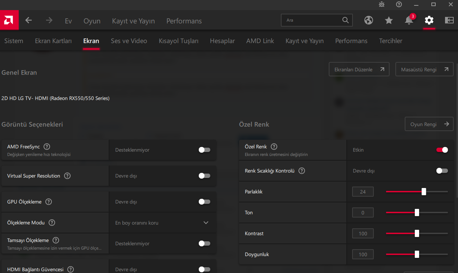This screenshot has width=458, height=273.
Task: Switch to AMD Link tab
Action: coord(260,41)
